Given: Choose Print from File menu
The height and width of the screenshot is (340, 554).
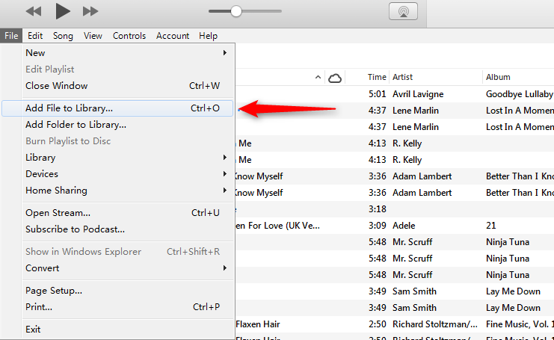Looking at the screenshot, I should [127, 307].
